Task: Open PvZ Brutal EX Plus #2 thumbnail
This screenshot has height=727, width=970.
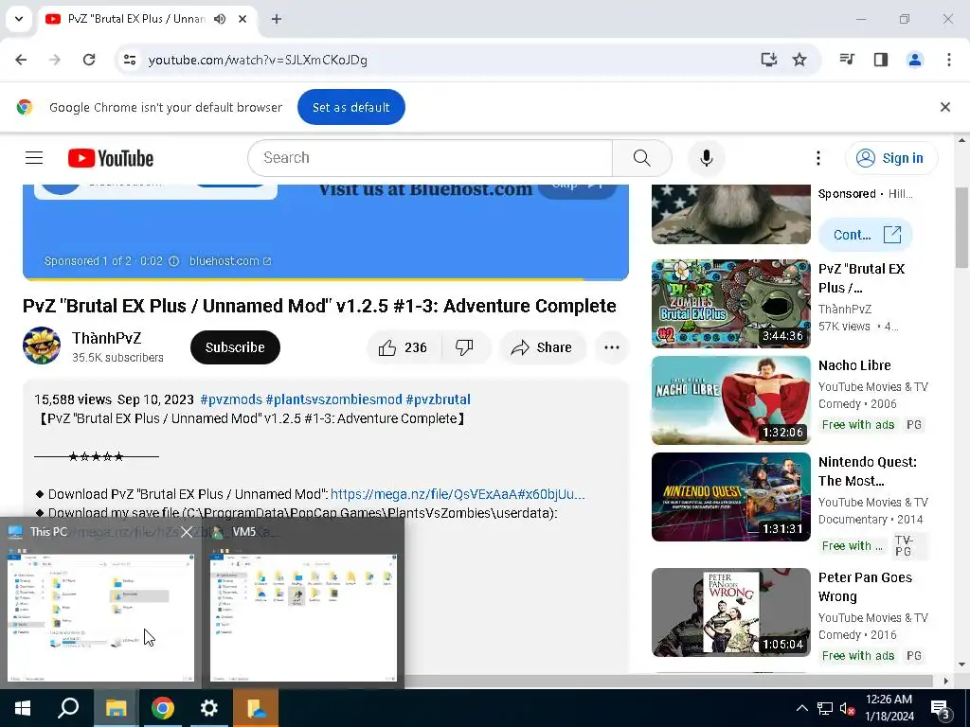Action: (730, 304)
